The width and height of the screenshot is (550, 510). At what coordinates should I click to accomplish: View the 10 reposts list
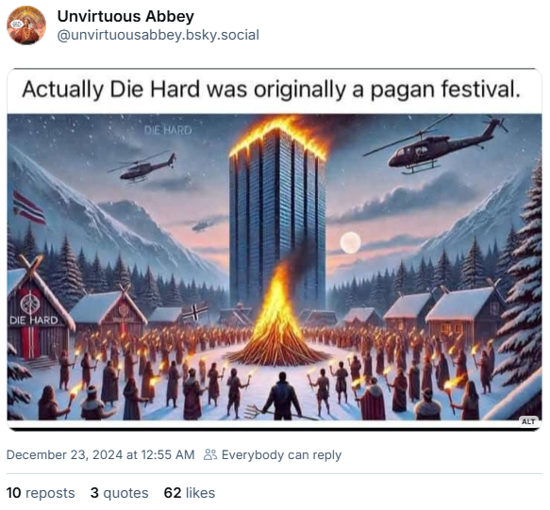pyautogui.click(x=41, y=493)
